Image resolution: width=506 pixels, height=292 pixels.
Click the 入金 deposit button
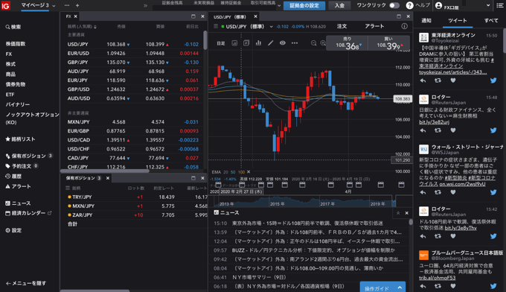coord(339,5)
